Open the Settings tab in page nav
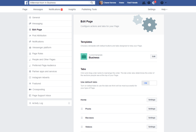The height and width of the screenshot is (132, 196). [152, 9]
